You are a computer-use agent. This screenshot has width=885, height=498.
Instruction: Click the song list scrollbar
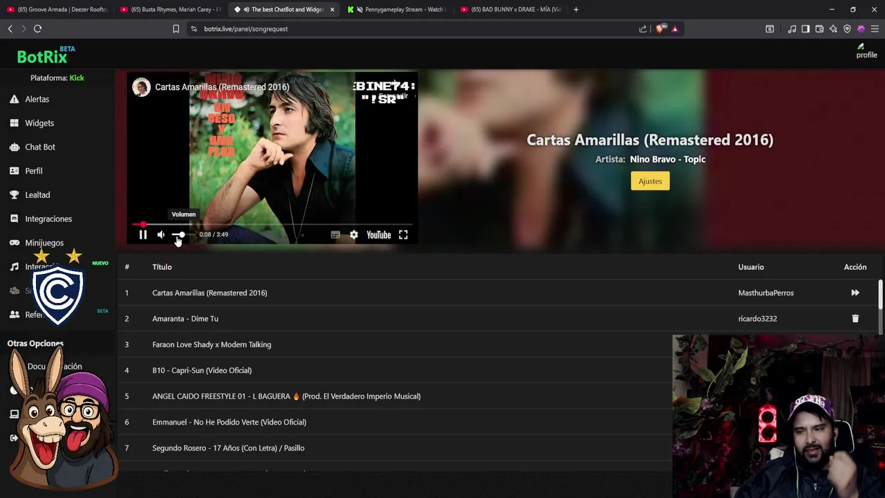coord(880,294)
